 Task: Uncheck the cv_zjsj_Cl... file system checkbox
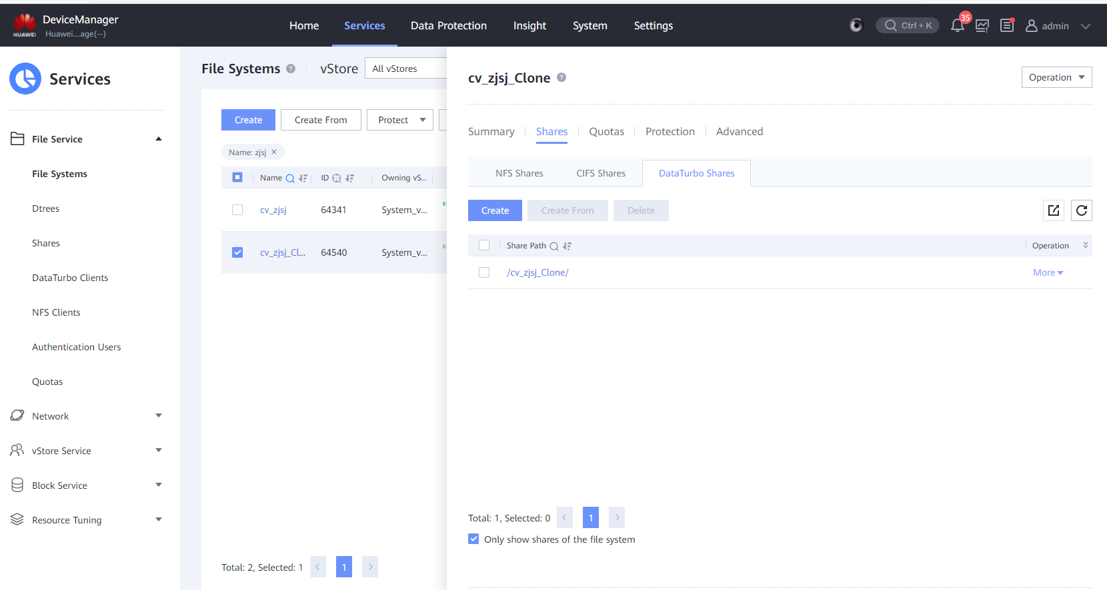pyautogui.click(x=237, y=252)
